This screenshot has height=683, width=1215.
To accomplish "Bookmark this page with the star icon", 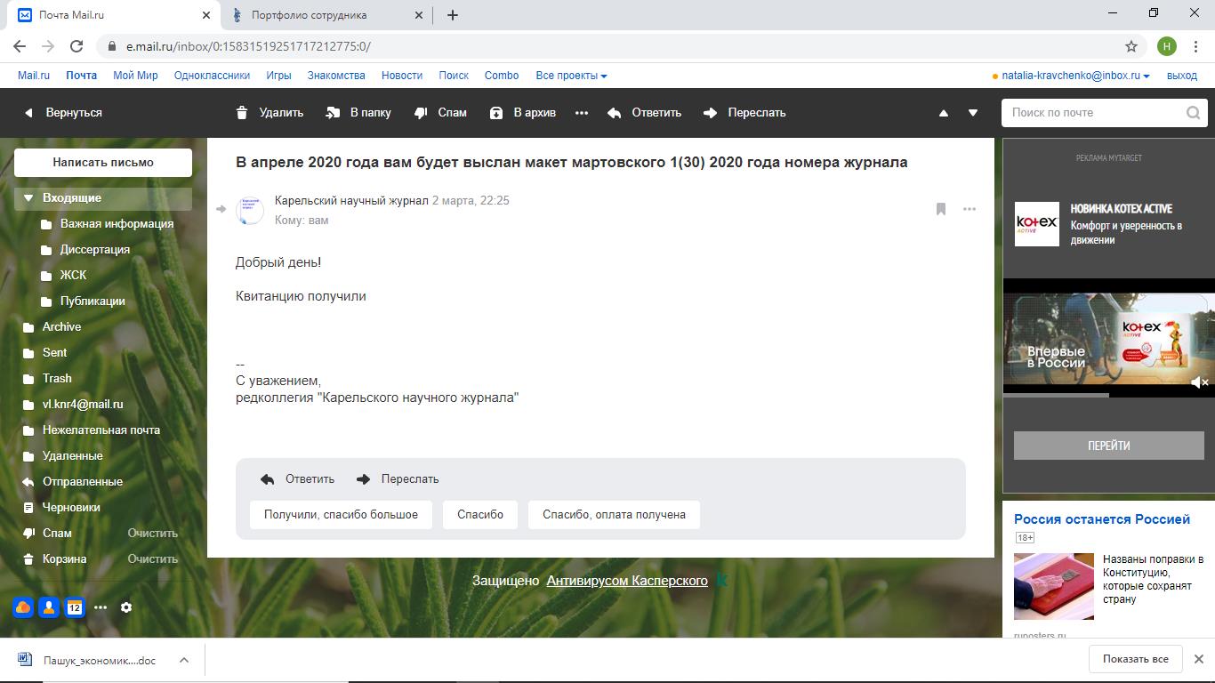I will tap(1131, 46).
